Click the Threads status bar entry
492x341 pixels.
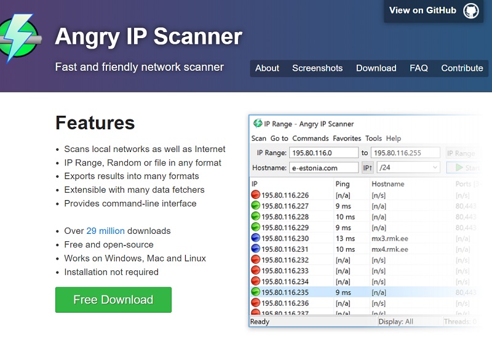(x=460, y=321)
